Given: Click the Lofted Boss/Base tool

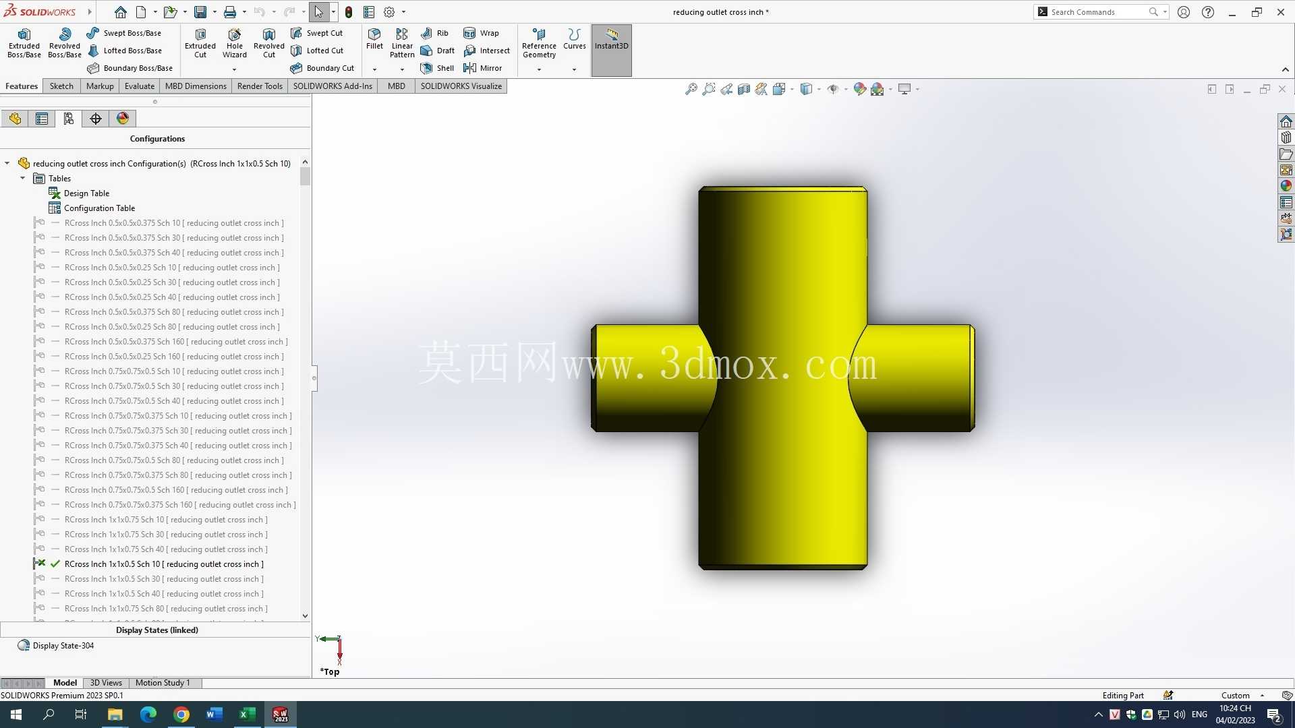Looking at the screenshot, I should 124,51.
